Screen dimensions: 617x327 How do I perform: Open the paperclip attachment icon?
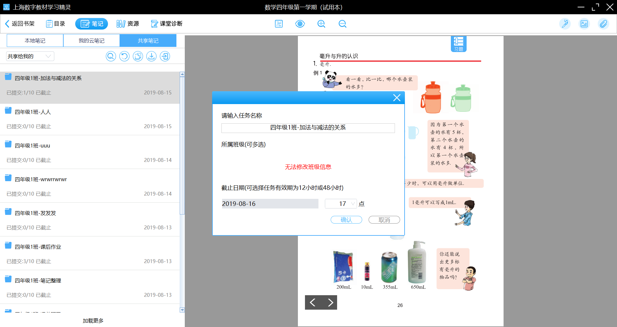tap(603, 24)
